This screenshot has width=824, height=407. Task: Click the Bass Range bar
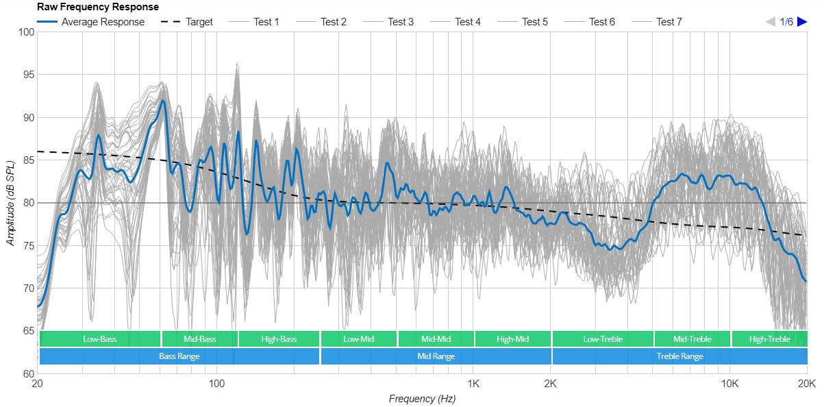pos(179,356)
